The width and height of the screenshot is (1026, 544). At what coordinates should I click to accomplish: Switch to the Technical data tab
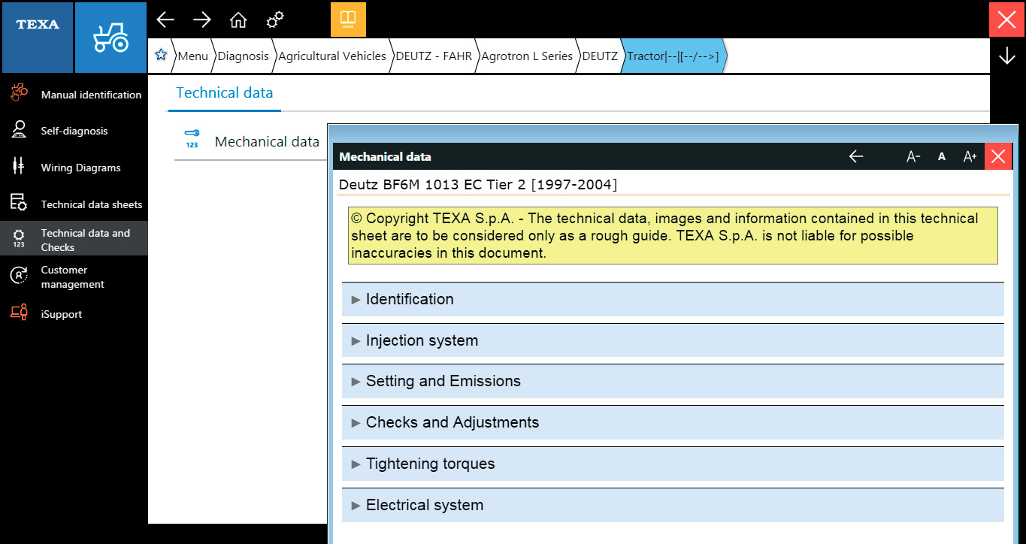tap(224, 93)
